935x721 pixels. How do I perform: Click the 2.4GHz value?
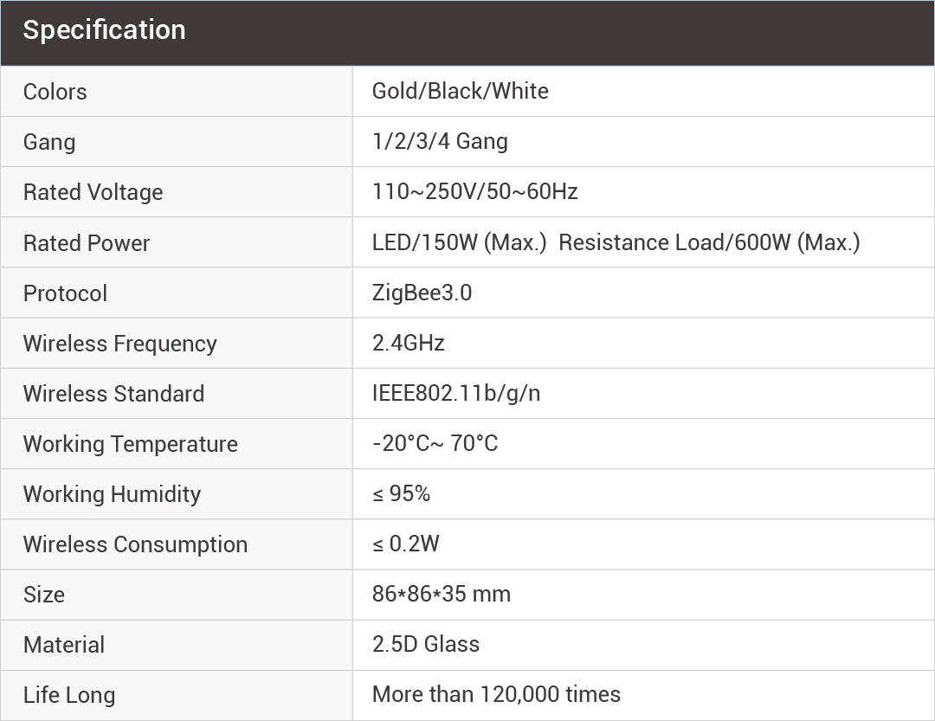(409, 343)
